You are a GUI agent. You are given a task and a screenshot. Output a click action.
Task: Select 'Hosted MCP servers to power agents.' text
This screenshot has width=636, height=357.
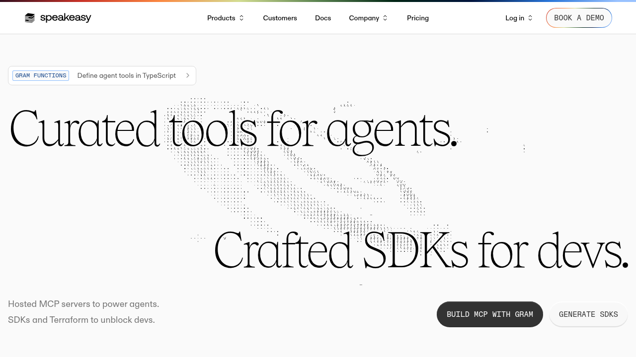[x=83, y=304]
